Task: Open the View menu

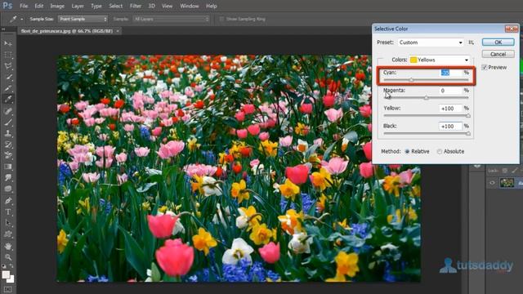Action: click(167, 6)
